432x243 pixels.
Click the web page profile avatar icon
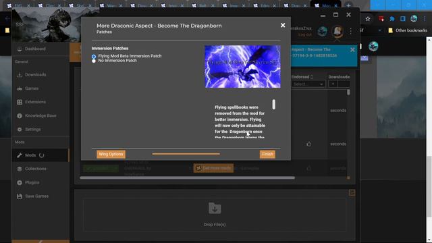(x=373, y=46)
